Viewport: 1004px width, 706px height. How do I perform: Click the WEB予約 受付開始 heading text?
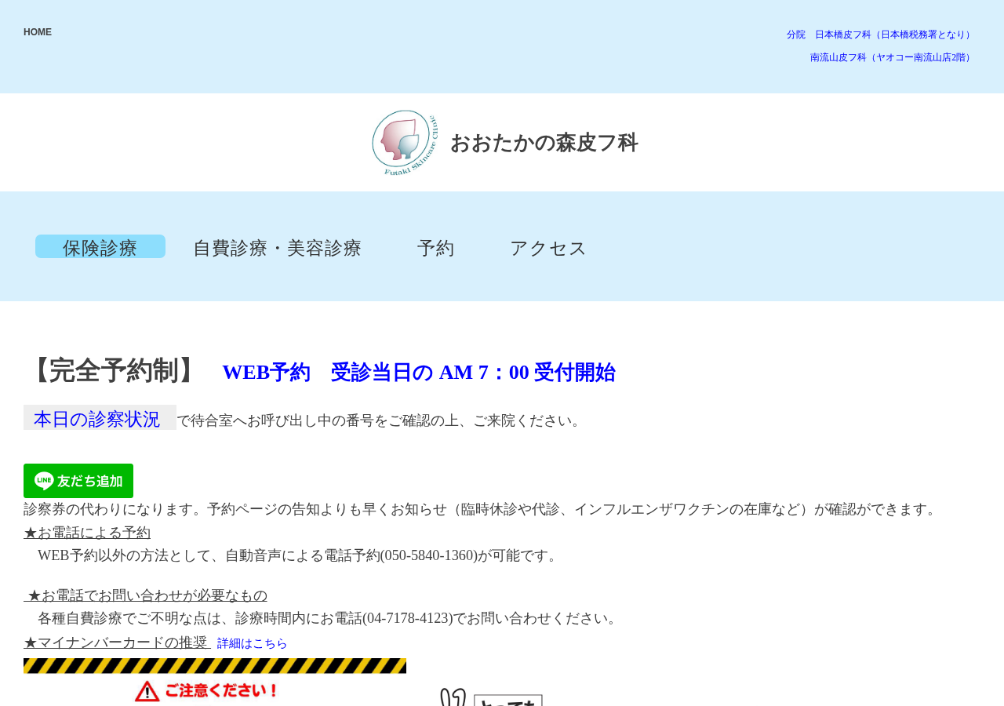click(x=419, y=372)
